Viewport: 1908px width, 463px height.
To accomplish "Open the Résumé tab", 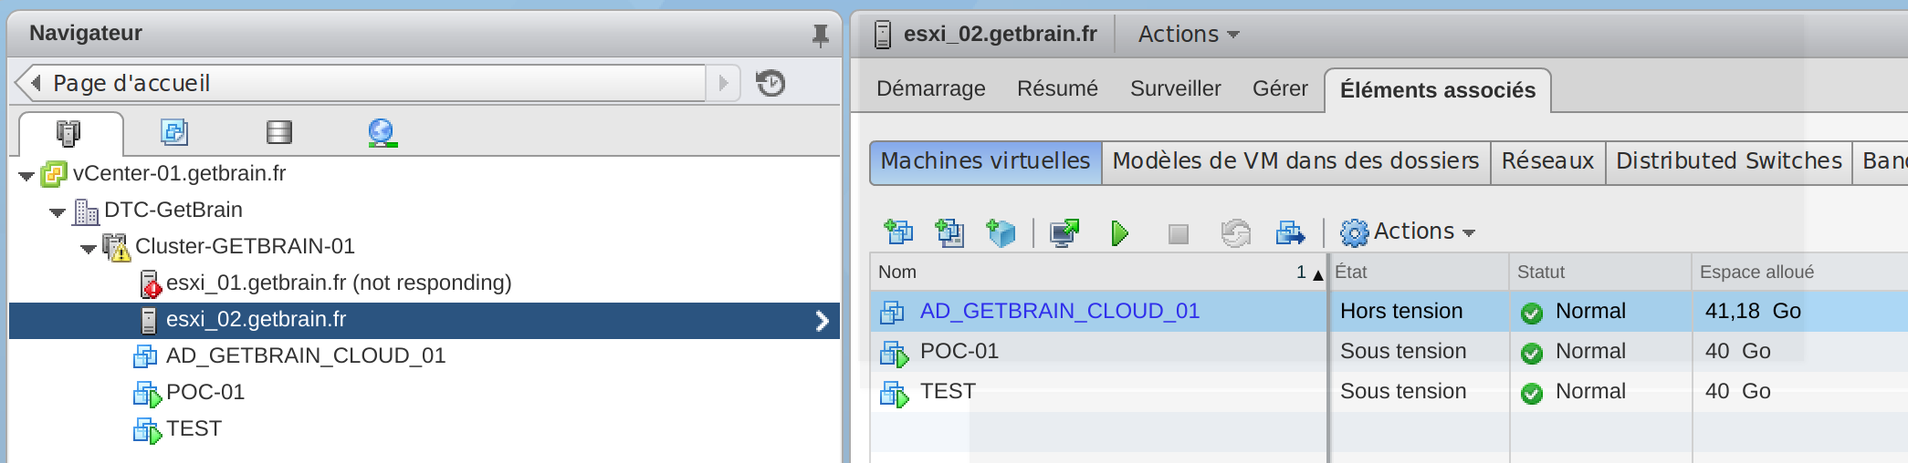I will (x=1057, y=88).
